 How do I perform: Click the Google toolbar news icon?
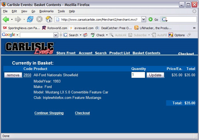pyautogui.click(x=85, y=35)
